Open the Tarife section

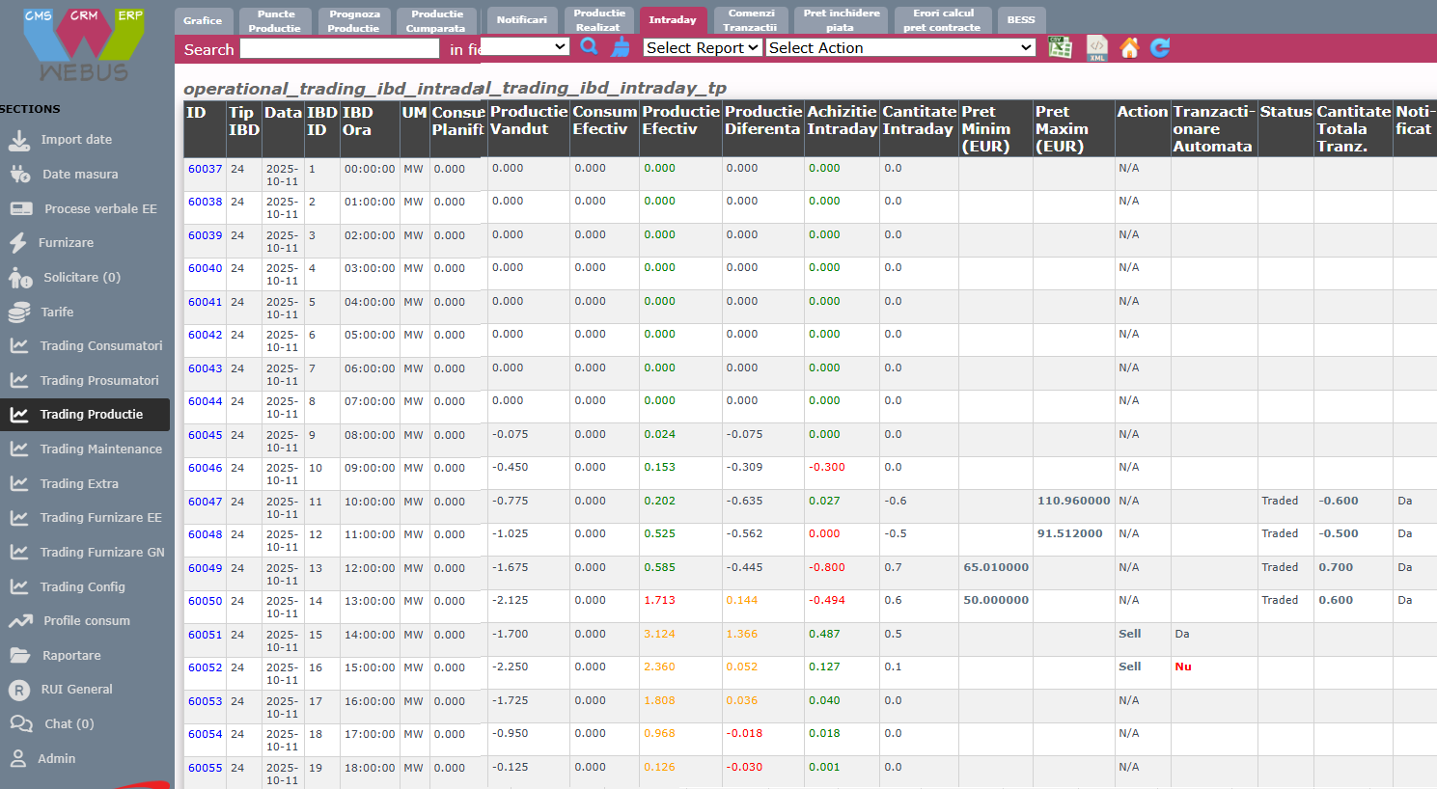point(57,313)
